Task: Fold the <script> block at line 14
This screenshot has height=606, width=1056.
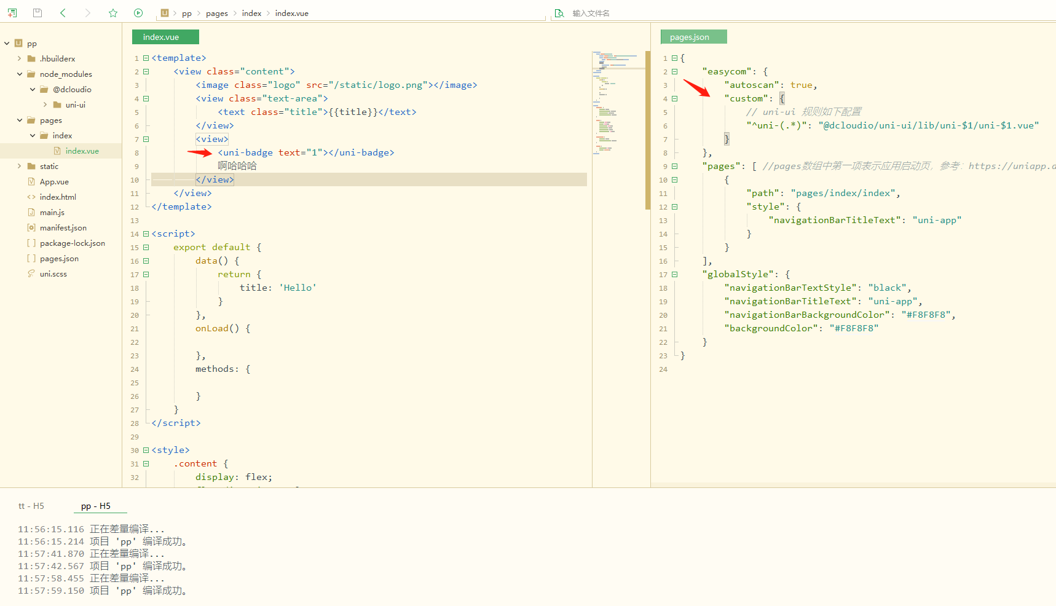Action: click(146, 234)
